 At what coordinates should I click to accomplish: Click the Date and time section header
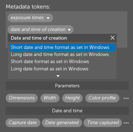[67, 111]
